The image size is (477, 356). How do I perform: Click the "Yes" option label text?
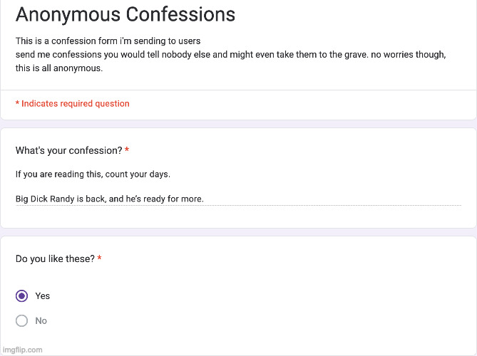coord(43,295)
